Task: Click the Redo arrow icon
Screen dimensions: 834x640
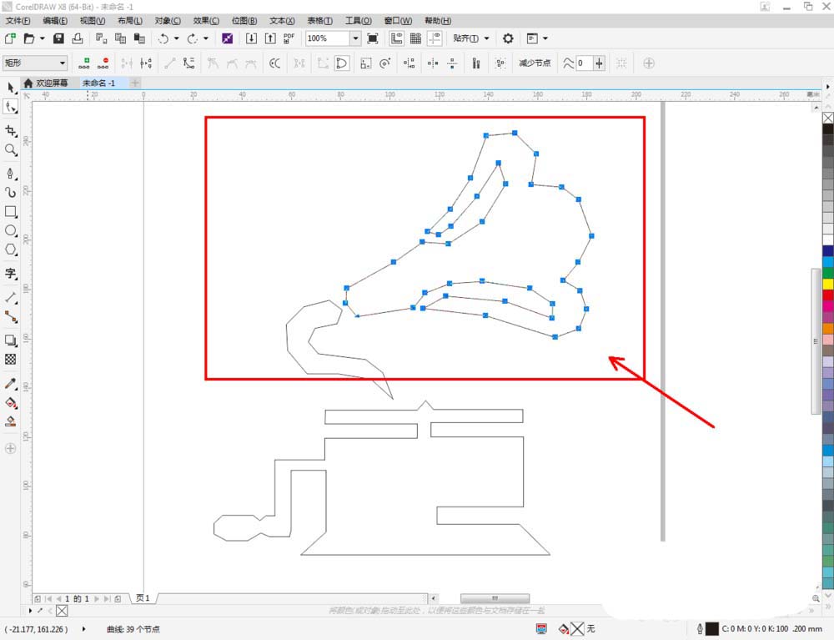Action: pyautogui.click(x=193, y=38)
